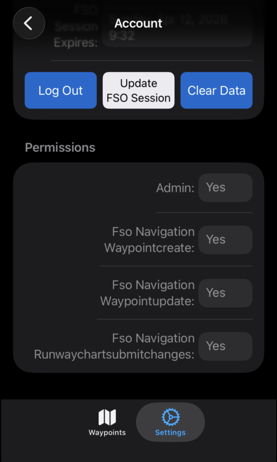Viewport: 277px width, 462px height.
Task: Click the Runwaychartsubmitchanges Yes field
Action: (225, 346)
